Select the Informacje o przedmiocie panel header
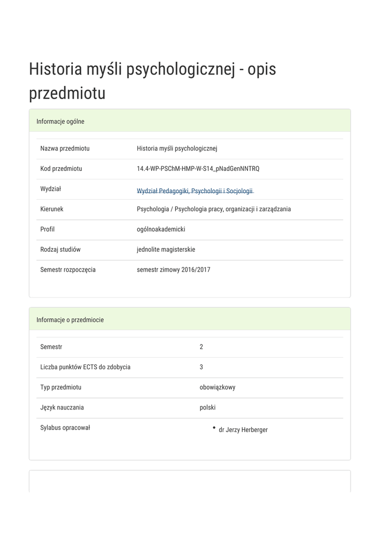Image resolution: width=380 pixels, height=537 pixels. [70, 320]
